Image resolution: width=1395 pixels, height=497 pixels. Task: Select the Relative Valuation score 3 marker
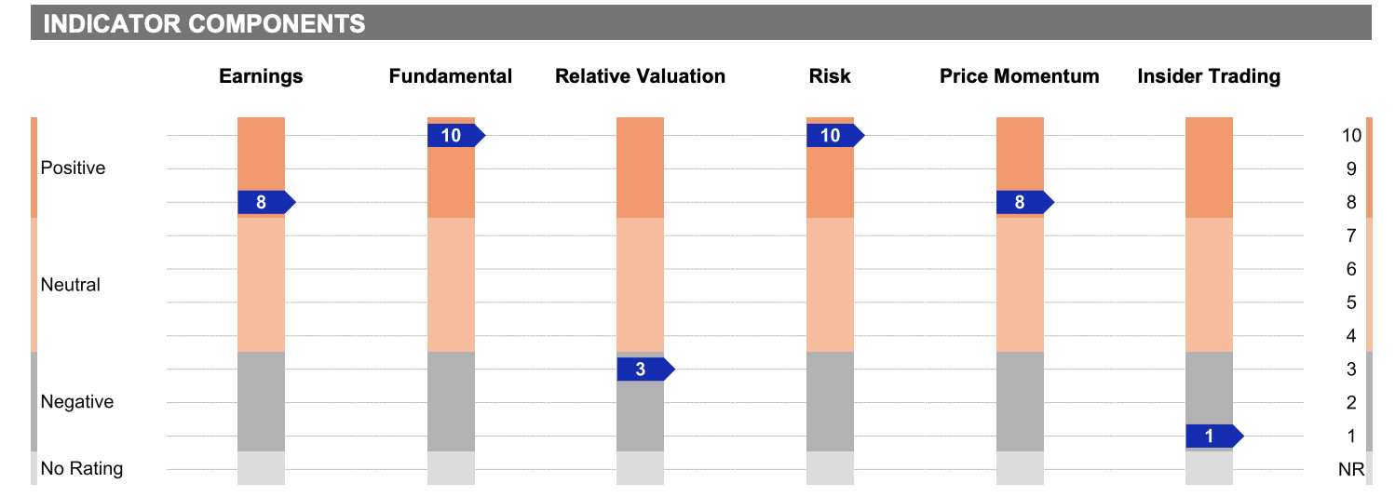pyautogui.click(x=645, y=369)
